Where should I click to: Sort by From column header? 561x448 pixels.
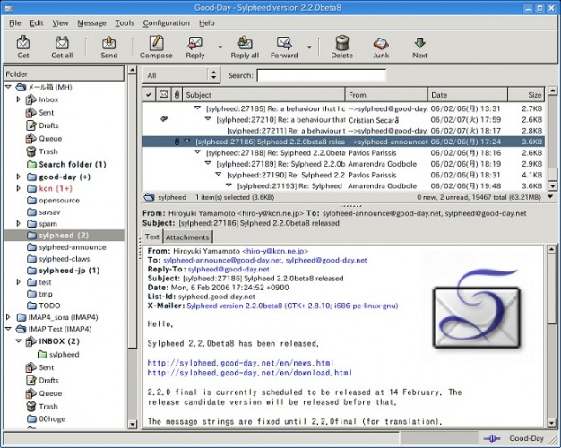tap(387, 94)
